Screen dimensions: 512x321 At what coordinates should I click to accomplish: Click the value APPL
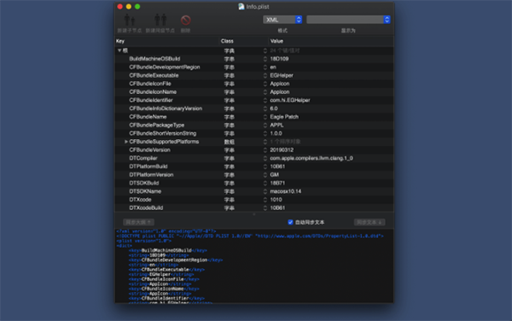[x=276, y=125]
